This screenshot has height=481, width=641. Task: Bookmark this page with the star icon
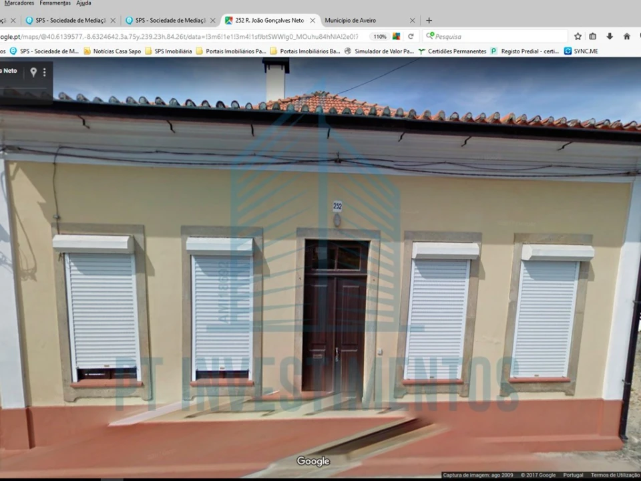[x=578, y=36]
